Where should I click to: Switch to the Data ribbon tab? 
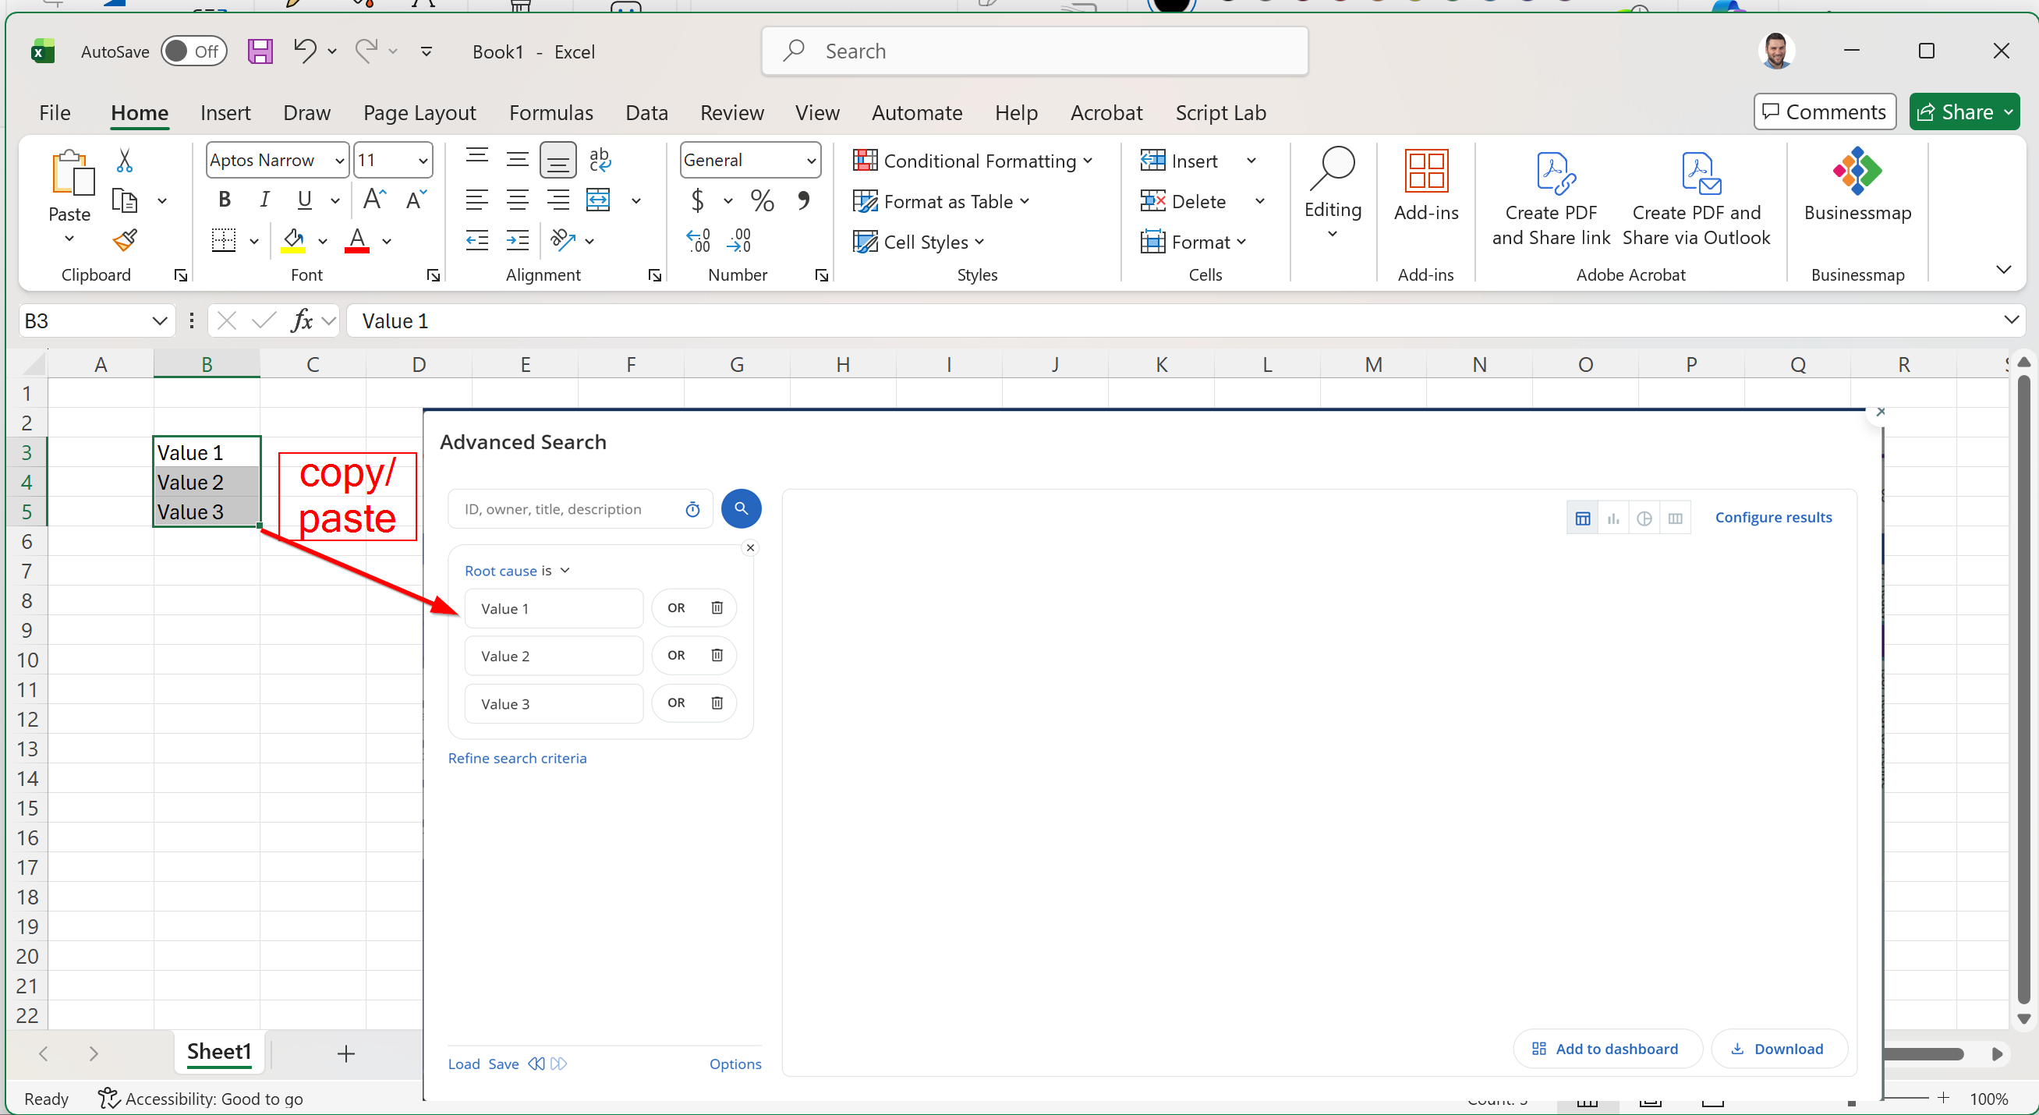[646, 112]
